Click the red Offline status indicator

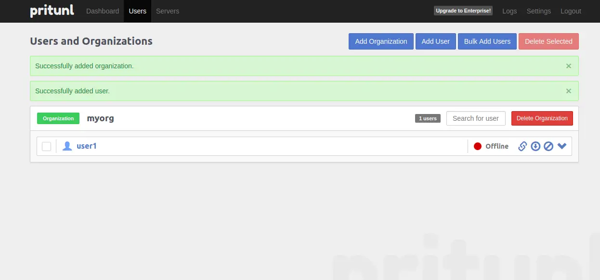[478, 146]
